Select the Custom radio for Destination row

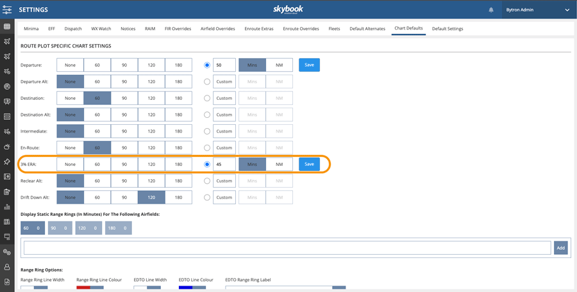pos(207,98)
